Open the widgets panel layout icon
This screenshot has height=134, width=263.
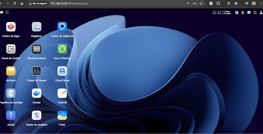point(237,13)
